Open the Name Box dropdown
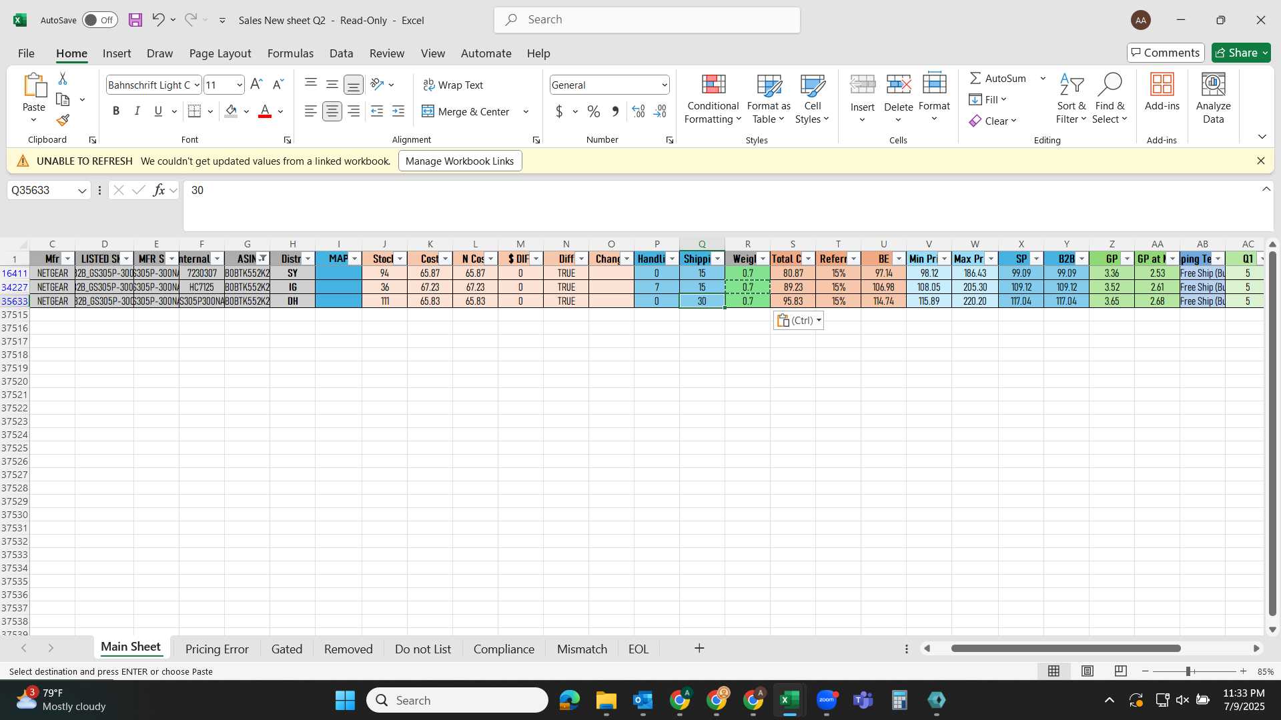This screenshot has height=720, width=1281. click(82, 191)
